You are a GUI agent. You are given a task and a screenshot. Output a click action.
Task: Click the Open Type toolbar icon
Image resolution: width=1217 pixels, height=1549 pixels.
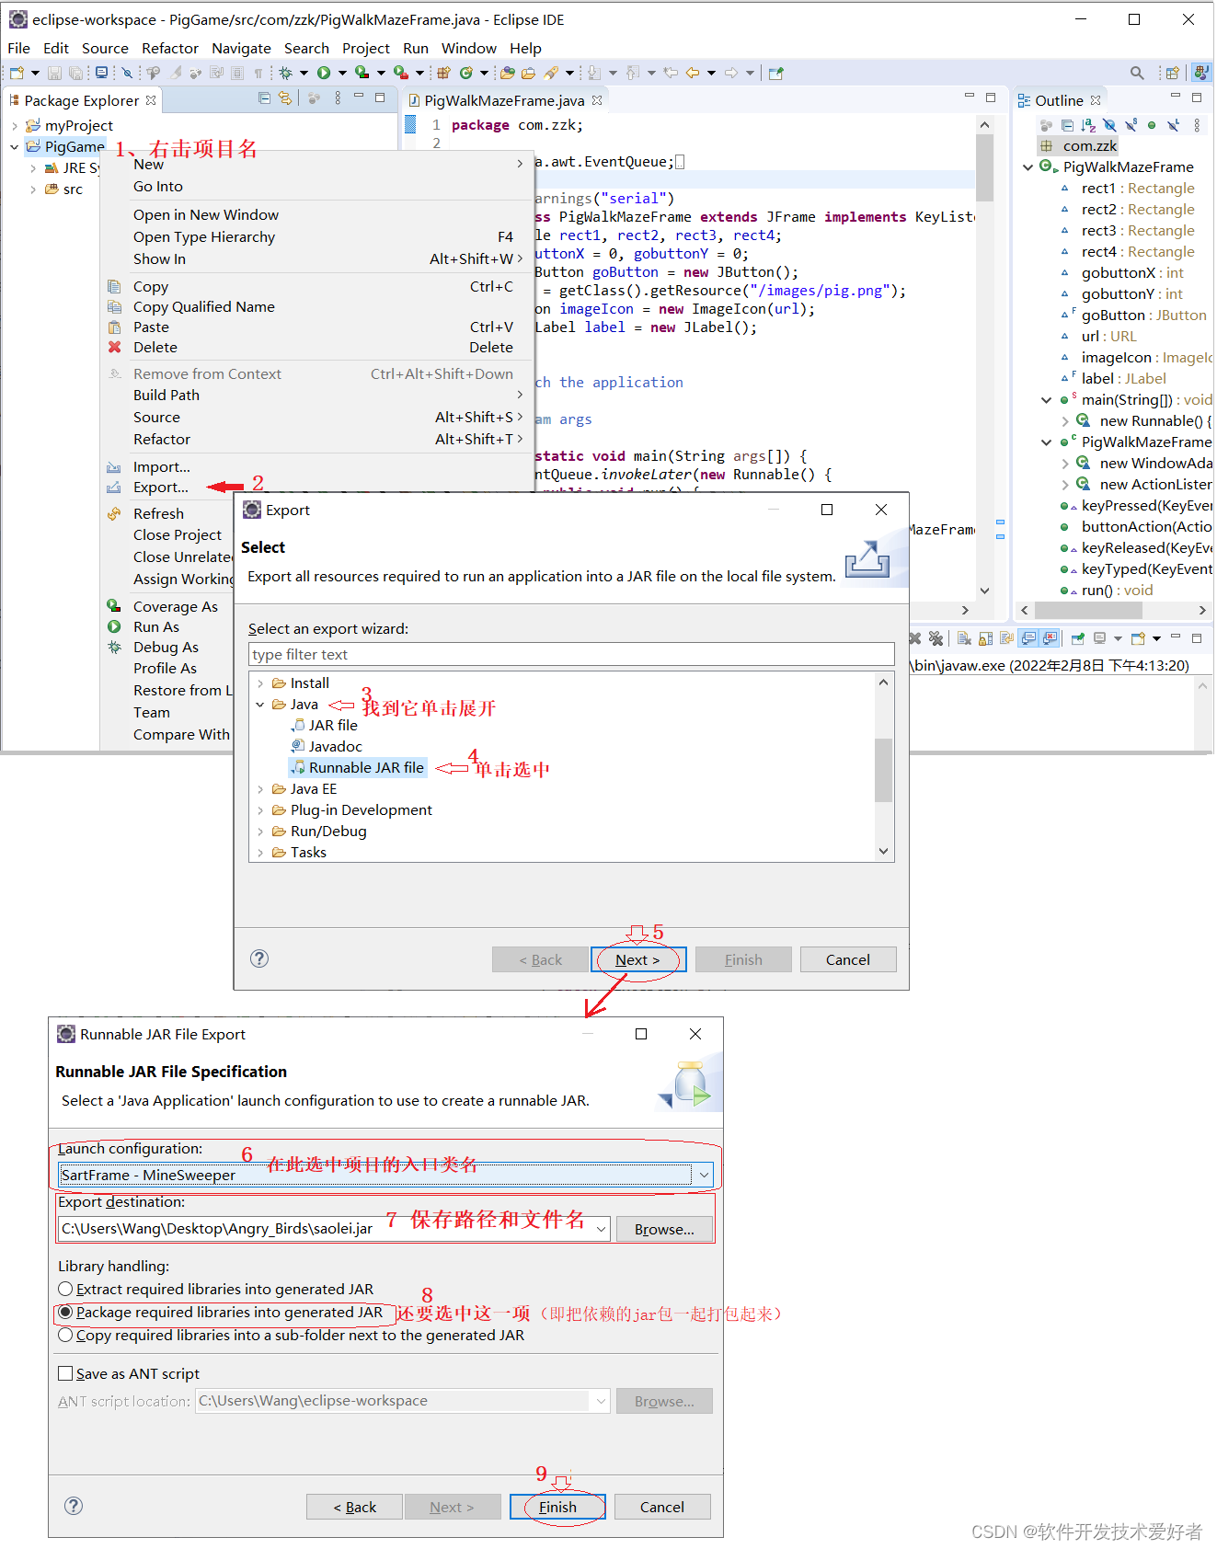point(507,73)
